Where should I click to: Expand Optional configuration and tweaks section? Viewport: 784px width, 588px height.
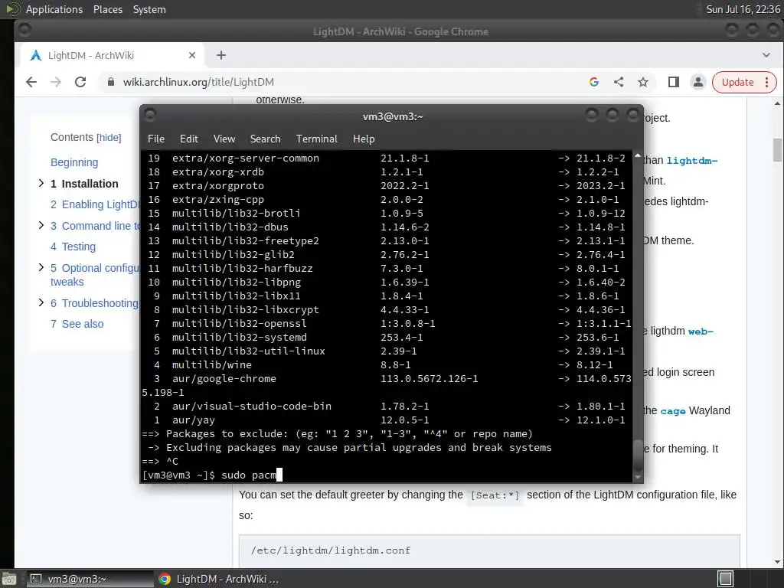coord(41,267)
